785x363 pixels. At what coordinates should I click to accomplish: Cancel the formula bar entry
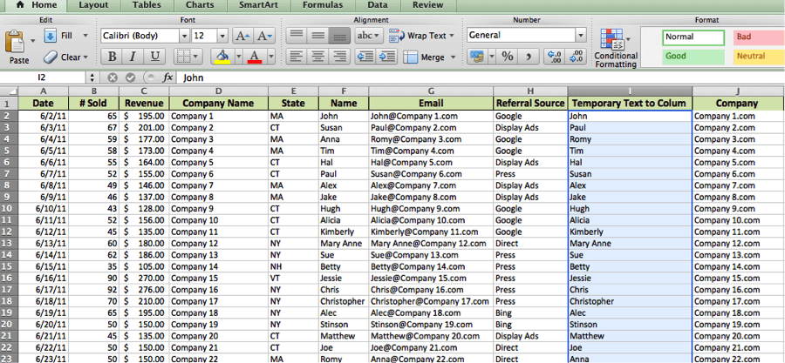(x=112, y=77)
